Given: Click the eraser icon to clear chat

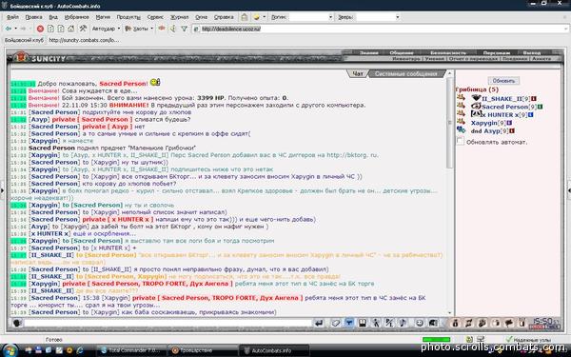Looking at the screenshot, I should coord(335,323).
